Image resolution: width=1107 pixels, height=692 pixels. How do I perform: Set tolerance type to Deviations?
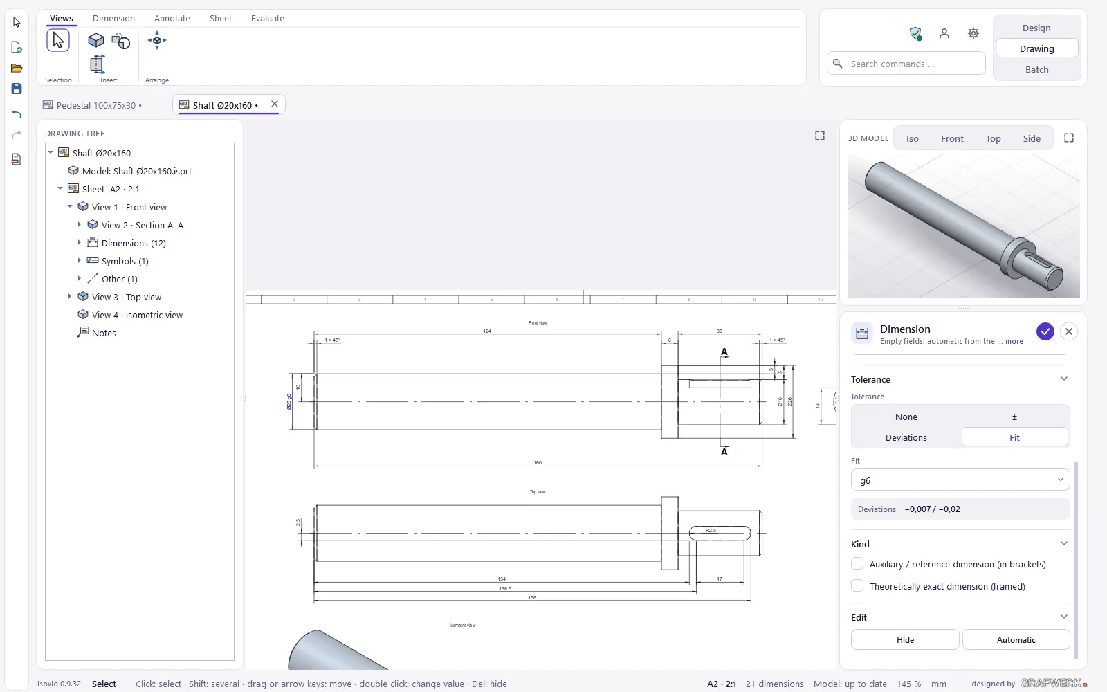(x=906, y=437)
